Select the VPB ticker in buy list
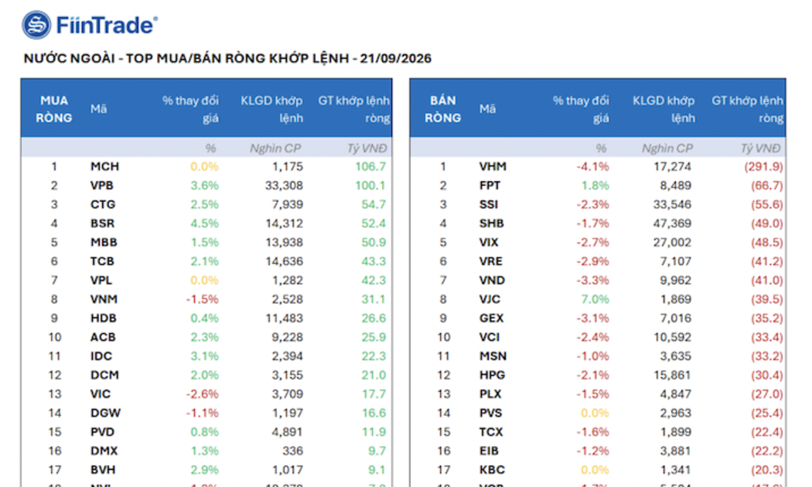This screenshot has height=487, width=812. pyautogui.click(x=102, y=186)
